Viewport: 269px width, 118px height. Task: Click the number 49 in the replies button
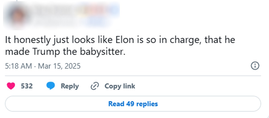130,104
